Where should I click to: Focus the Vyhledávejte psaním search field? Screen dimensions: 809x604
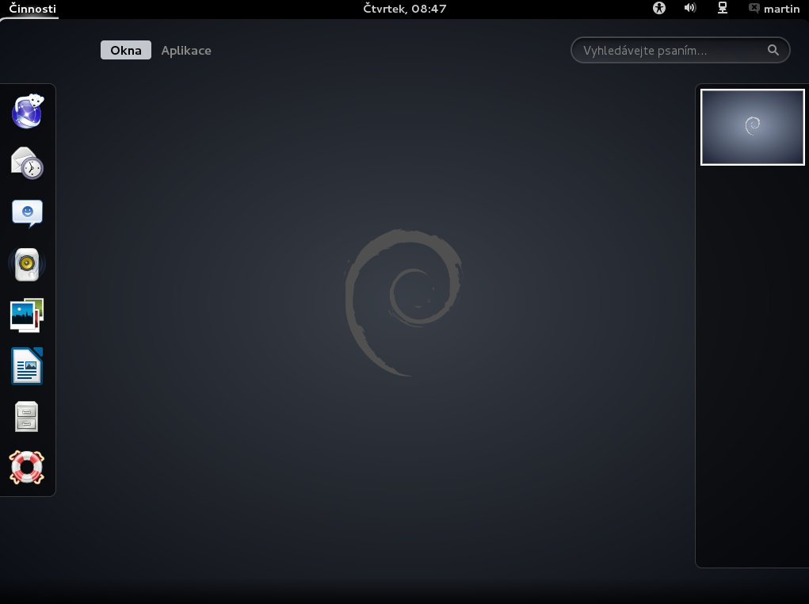pos(680,50)
